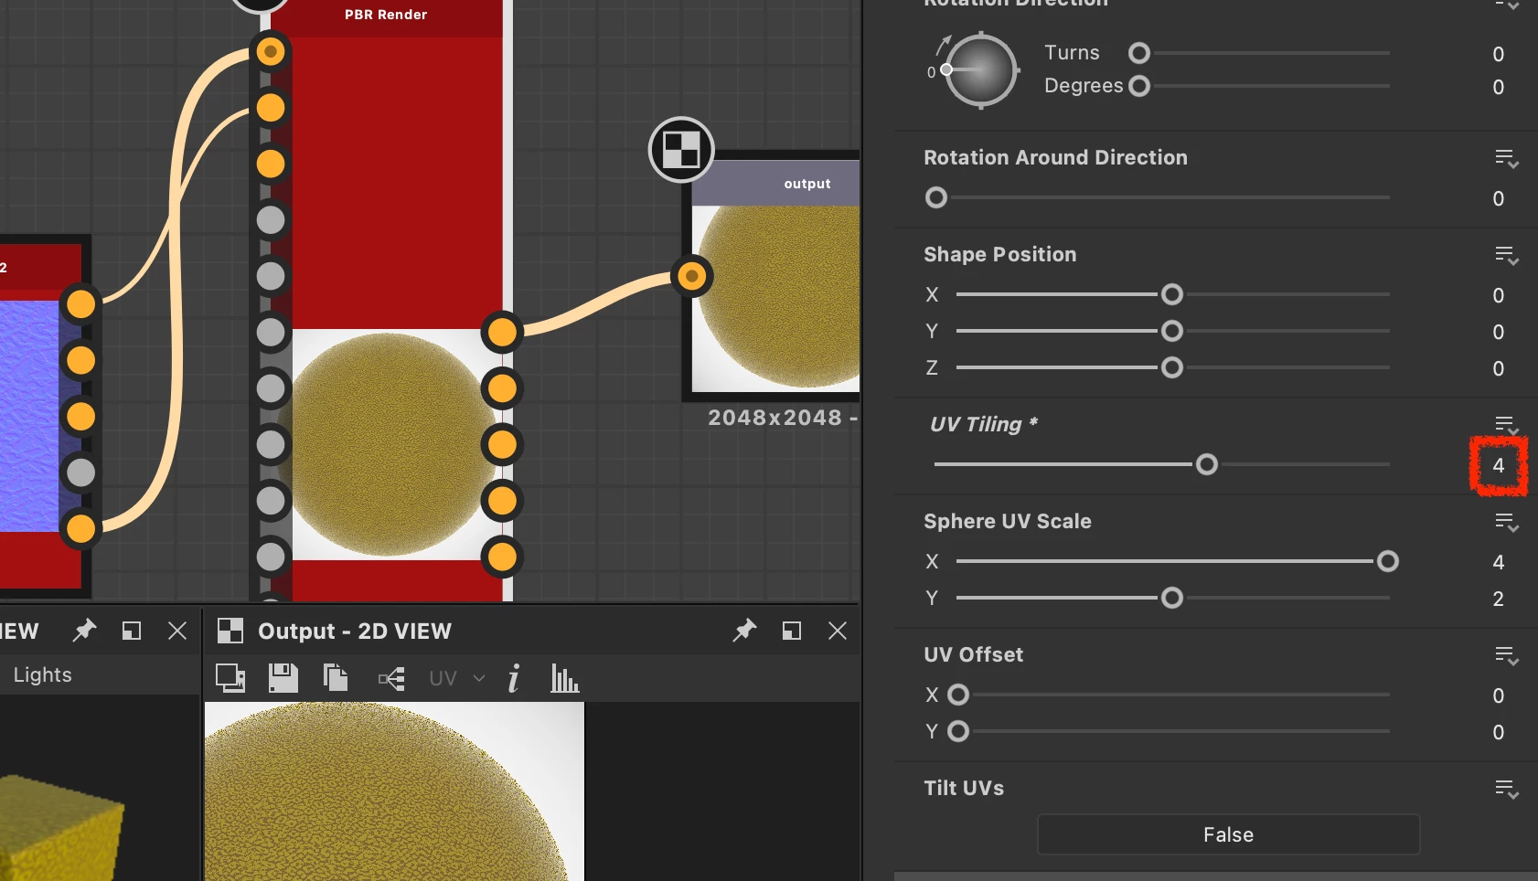Open the UV channel dropdown in 2D View toolbar
Screen dimensions: 1538x881
[457, 679]
